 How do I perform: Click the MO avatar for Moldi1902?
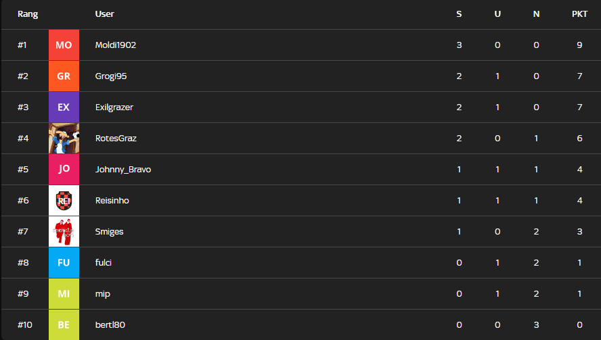click(64, 45)
